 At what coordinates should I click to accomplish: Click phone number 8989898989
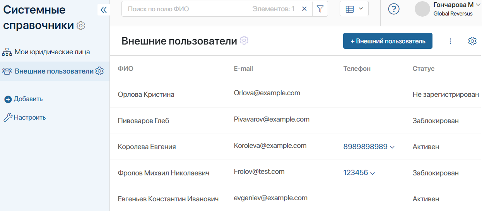click(x=365, y=147)
